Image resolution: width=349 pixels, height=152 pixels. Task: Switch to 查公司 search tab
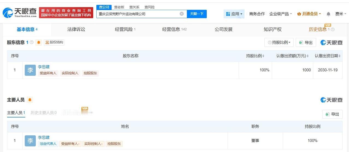(104, 7)
